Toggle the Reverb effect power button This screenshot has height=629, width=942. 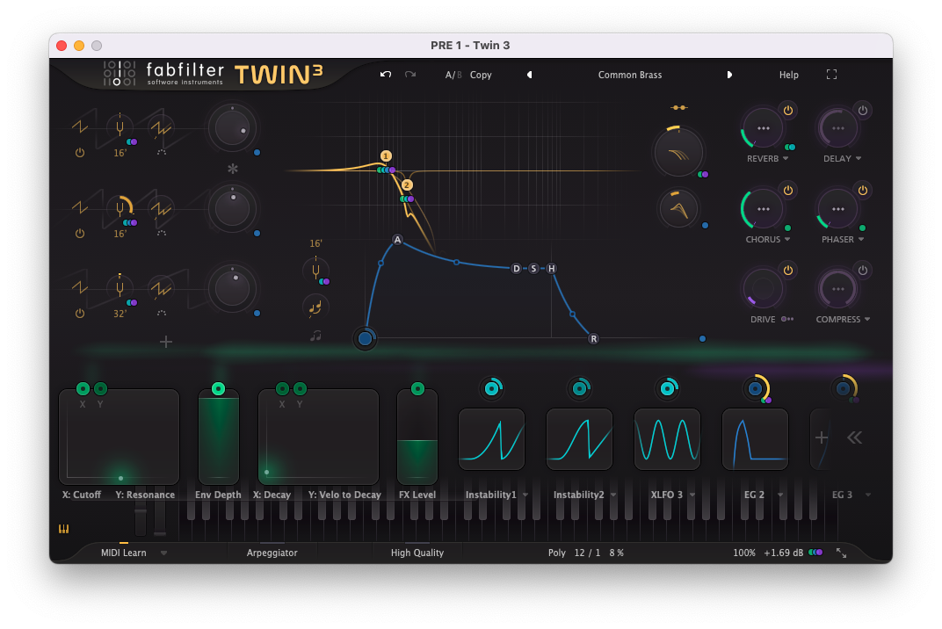[x=788, y=110]
